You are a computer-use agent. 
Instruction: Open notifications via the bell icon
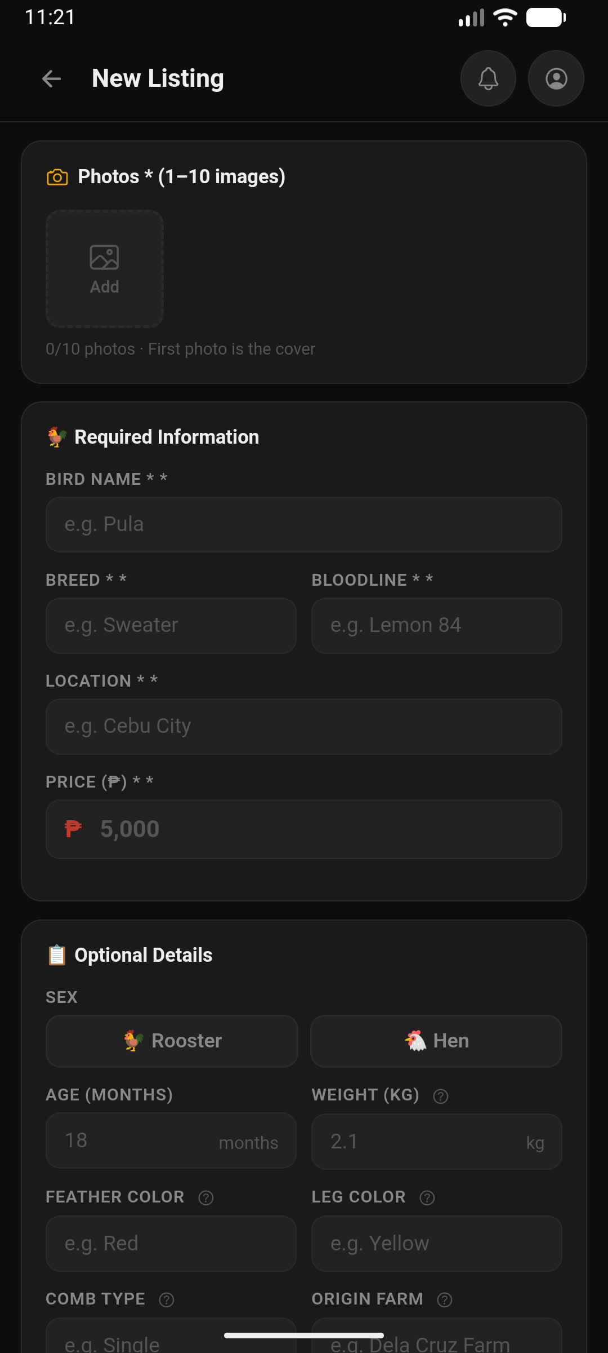tap(488, 78)
